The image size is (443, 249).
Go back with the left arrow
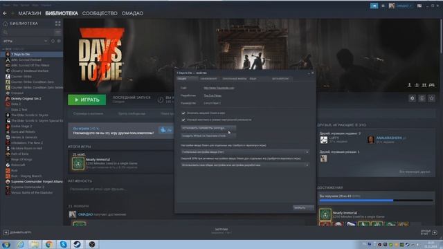[x=5, y=13]
